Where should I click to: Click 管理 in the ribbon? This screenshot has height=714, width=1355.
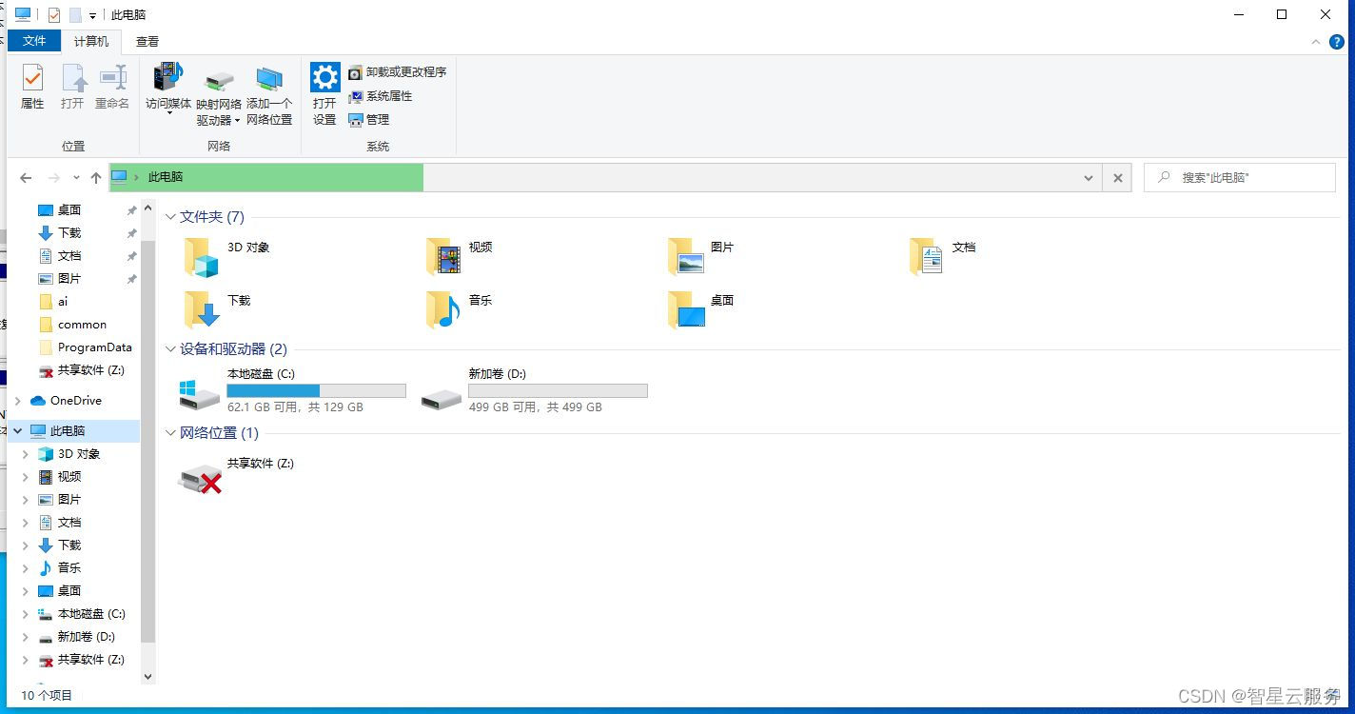click(x=369, y=120)
